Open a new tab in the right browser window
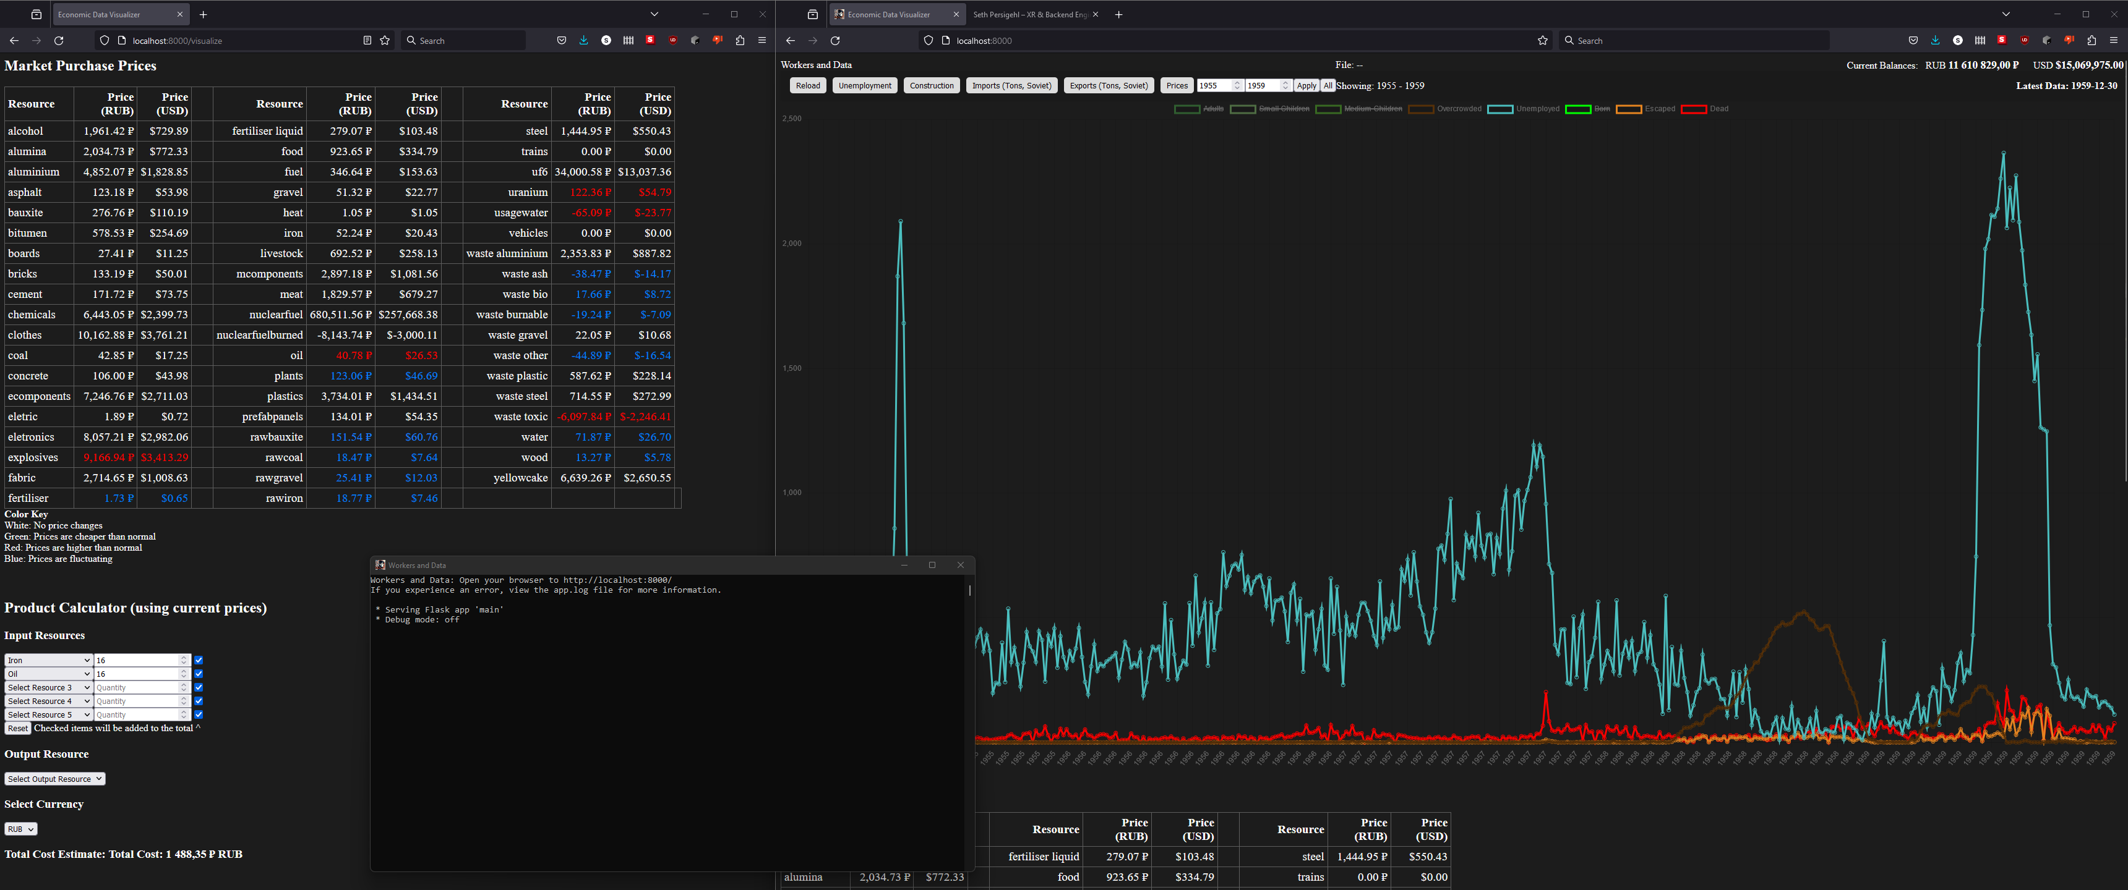Image resolution: width=2128 pixels, height=890 pixels. coord(1118,14)
